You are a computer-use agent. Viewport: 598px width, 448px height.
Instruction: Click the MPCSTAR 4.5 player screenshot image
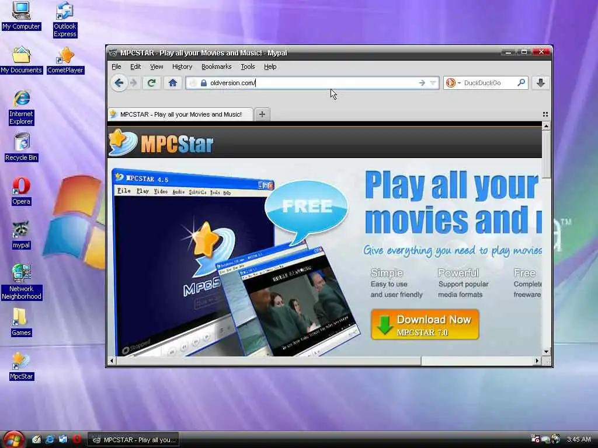coord(193,263)
